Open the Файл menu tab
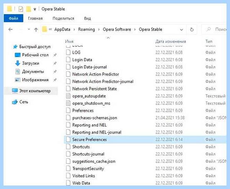Screen dimensions: 230x189 (x=13, y=18)
